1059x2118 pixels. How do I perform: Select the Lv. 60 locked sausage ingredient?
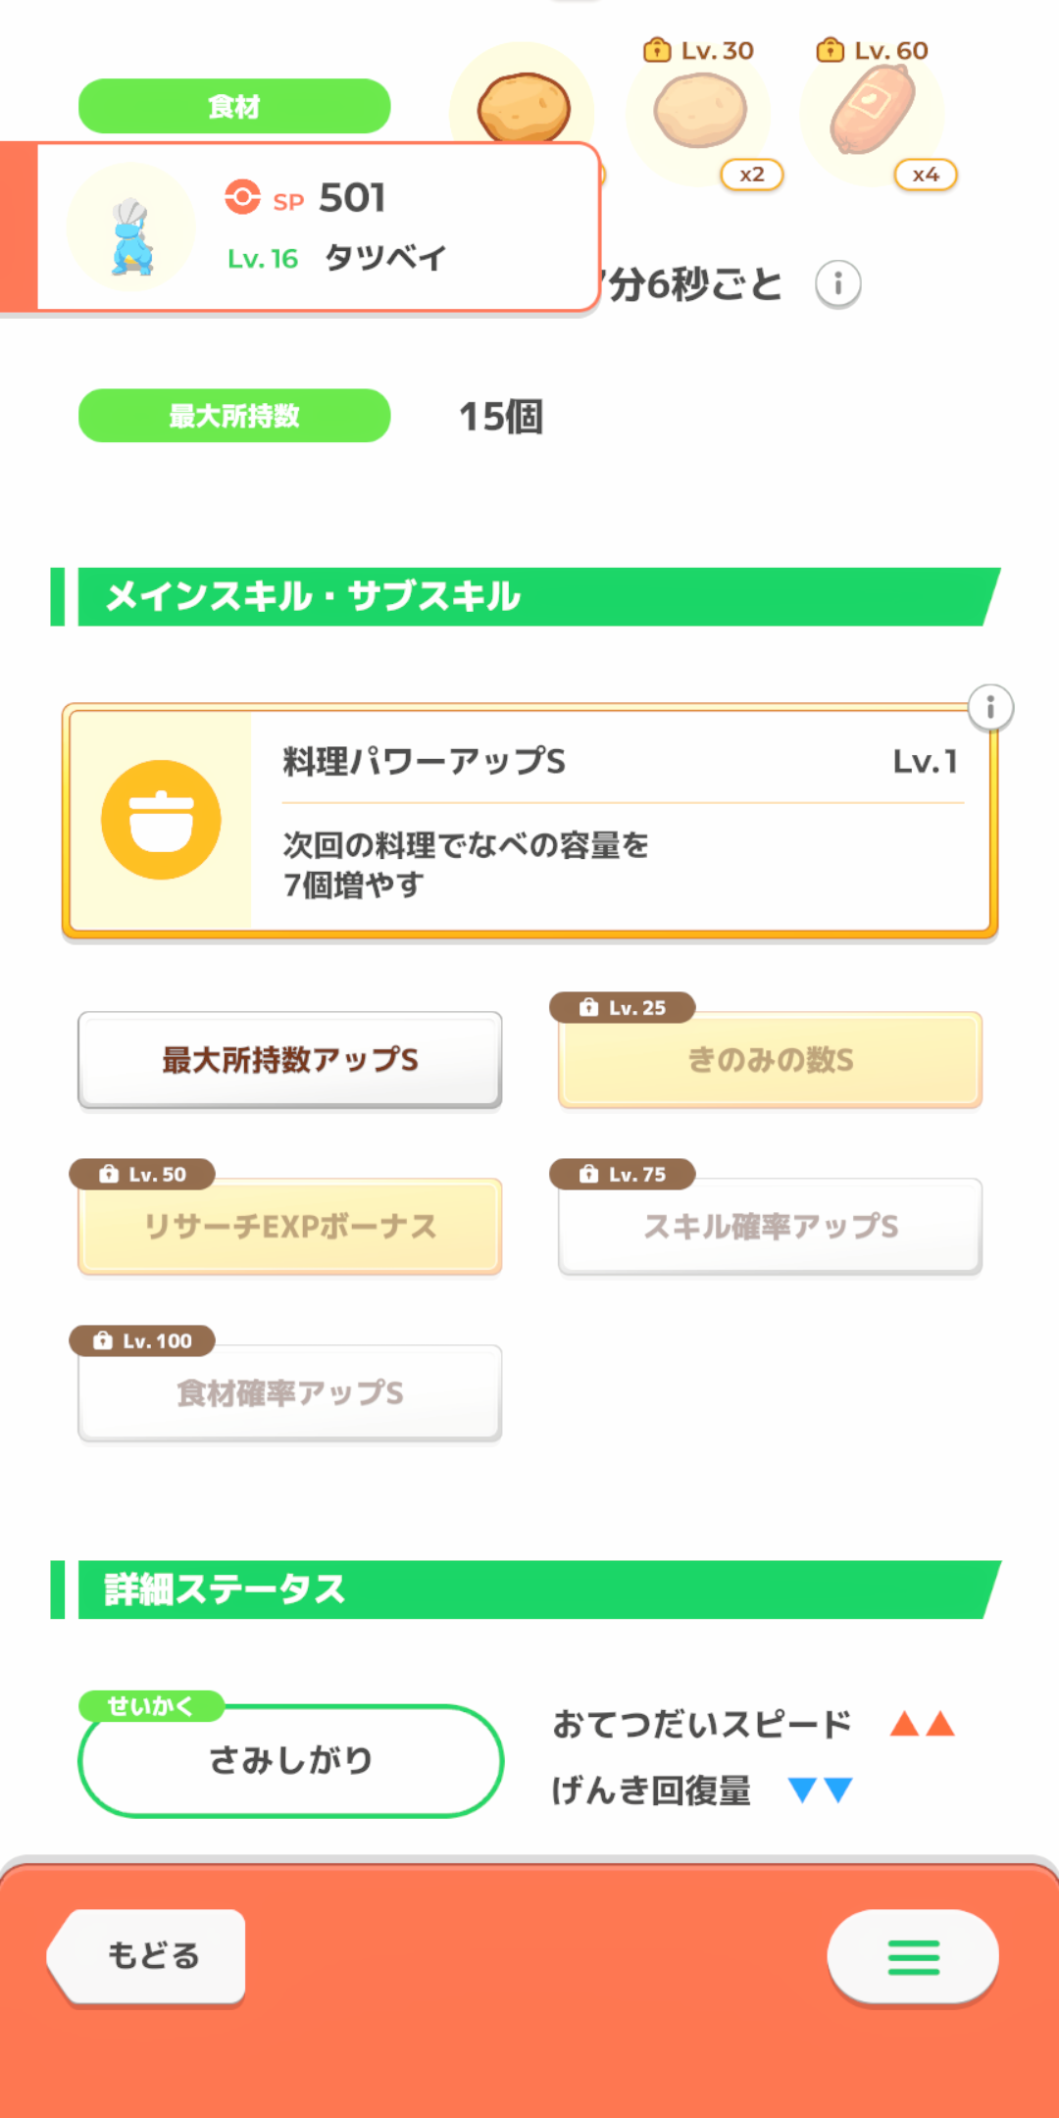click(x=872, y=110)
